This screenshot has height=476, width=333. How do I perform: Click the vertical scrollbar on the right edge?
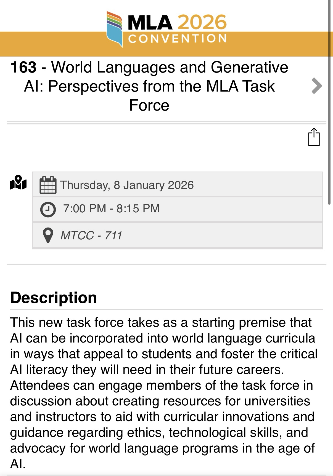pyautogui.click(x=329, y=110)
